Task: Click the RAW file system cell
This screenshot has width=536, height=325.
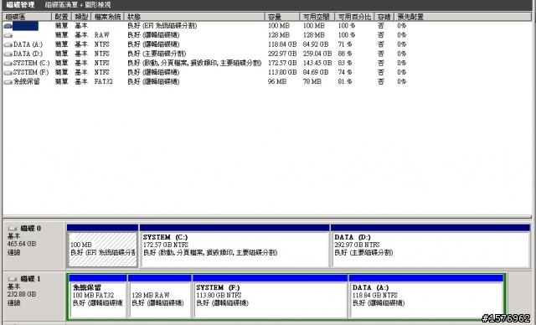Action: pos(102,35)
